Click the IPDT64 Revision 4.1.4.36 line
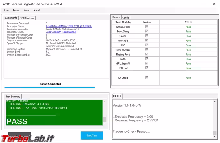This screenshot has width=220, height=143. [28, 104]
